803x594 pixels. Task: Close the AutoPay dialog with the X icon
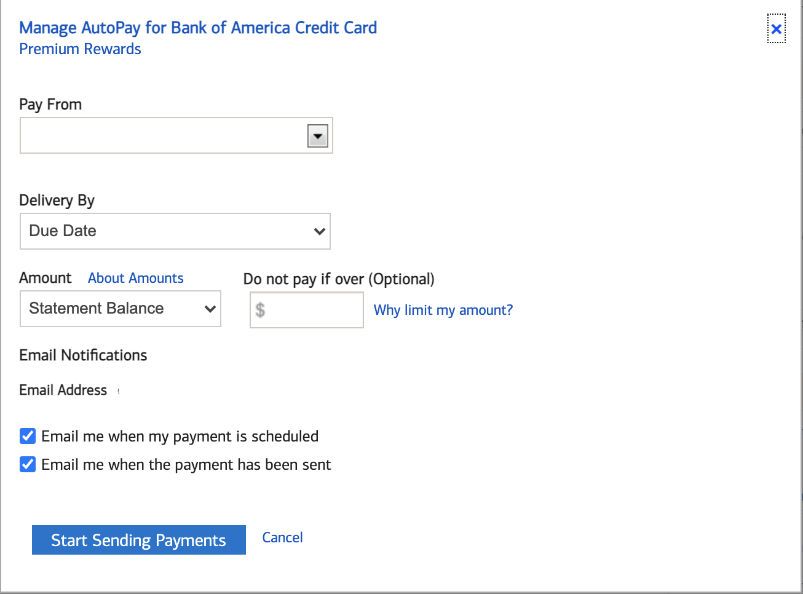[776, 29]
